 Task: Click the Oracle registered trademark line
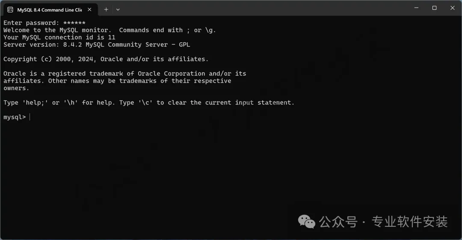coord(124,73)
